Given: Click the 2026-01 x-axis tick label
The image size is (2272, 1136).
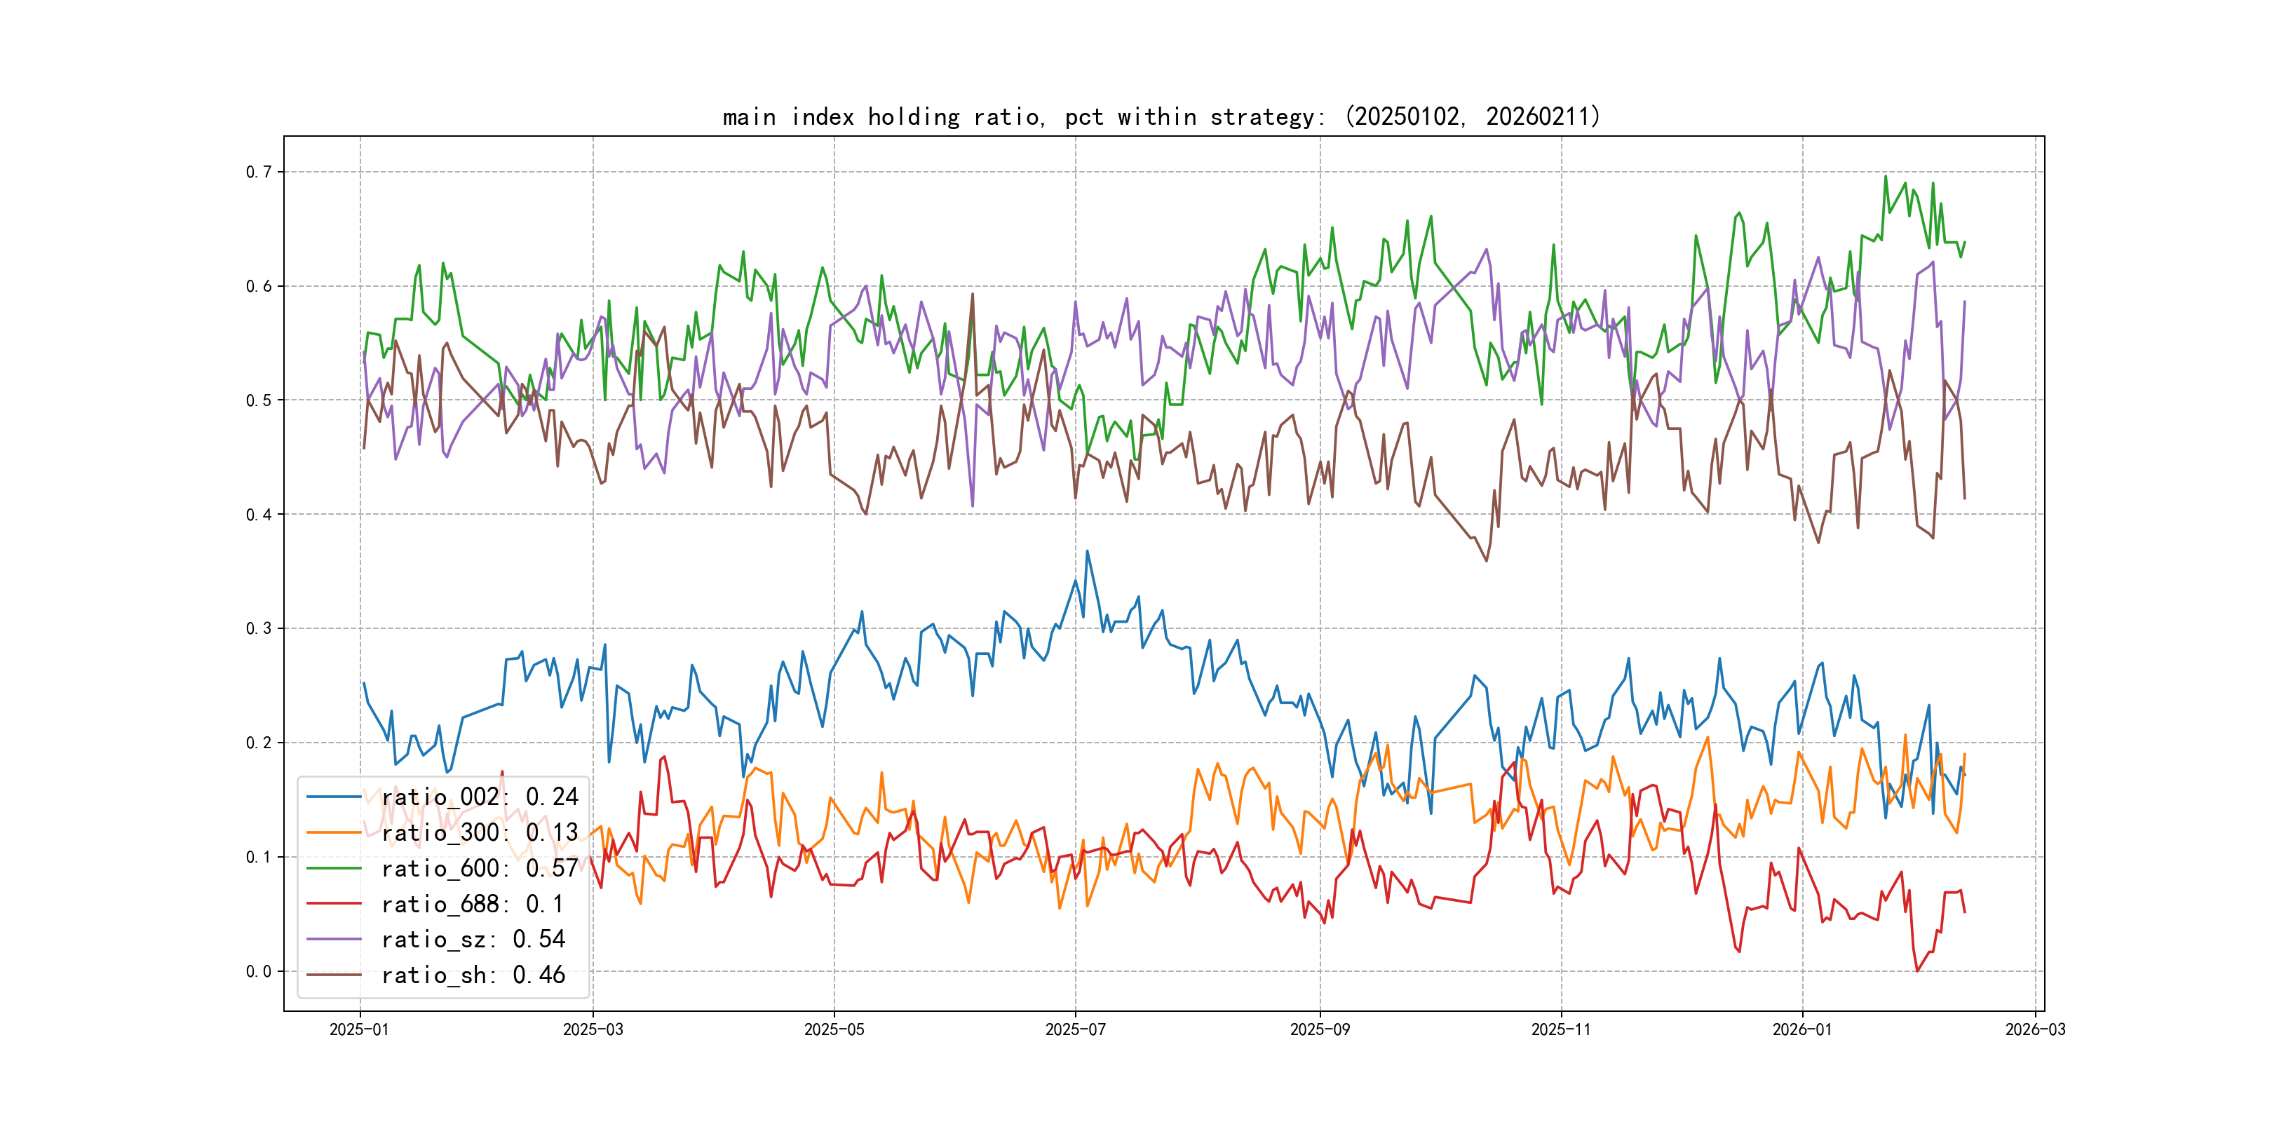Looking at the screenshot, I should [1802, 1030].
